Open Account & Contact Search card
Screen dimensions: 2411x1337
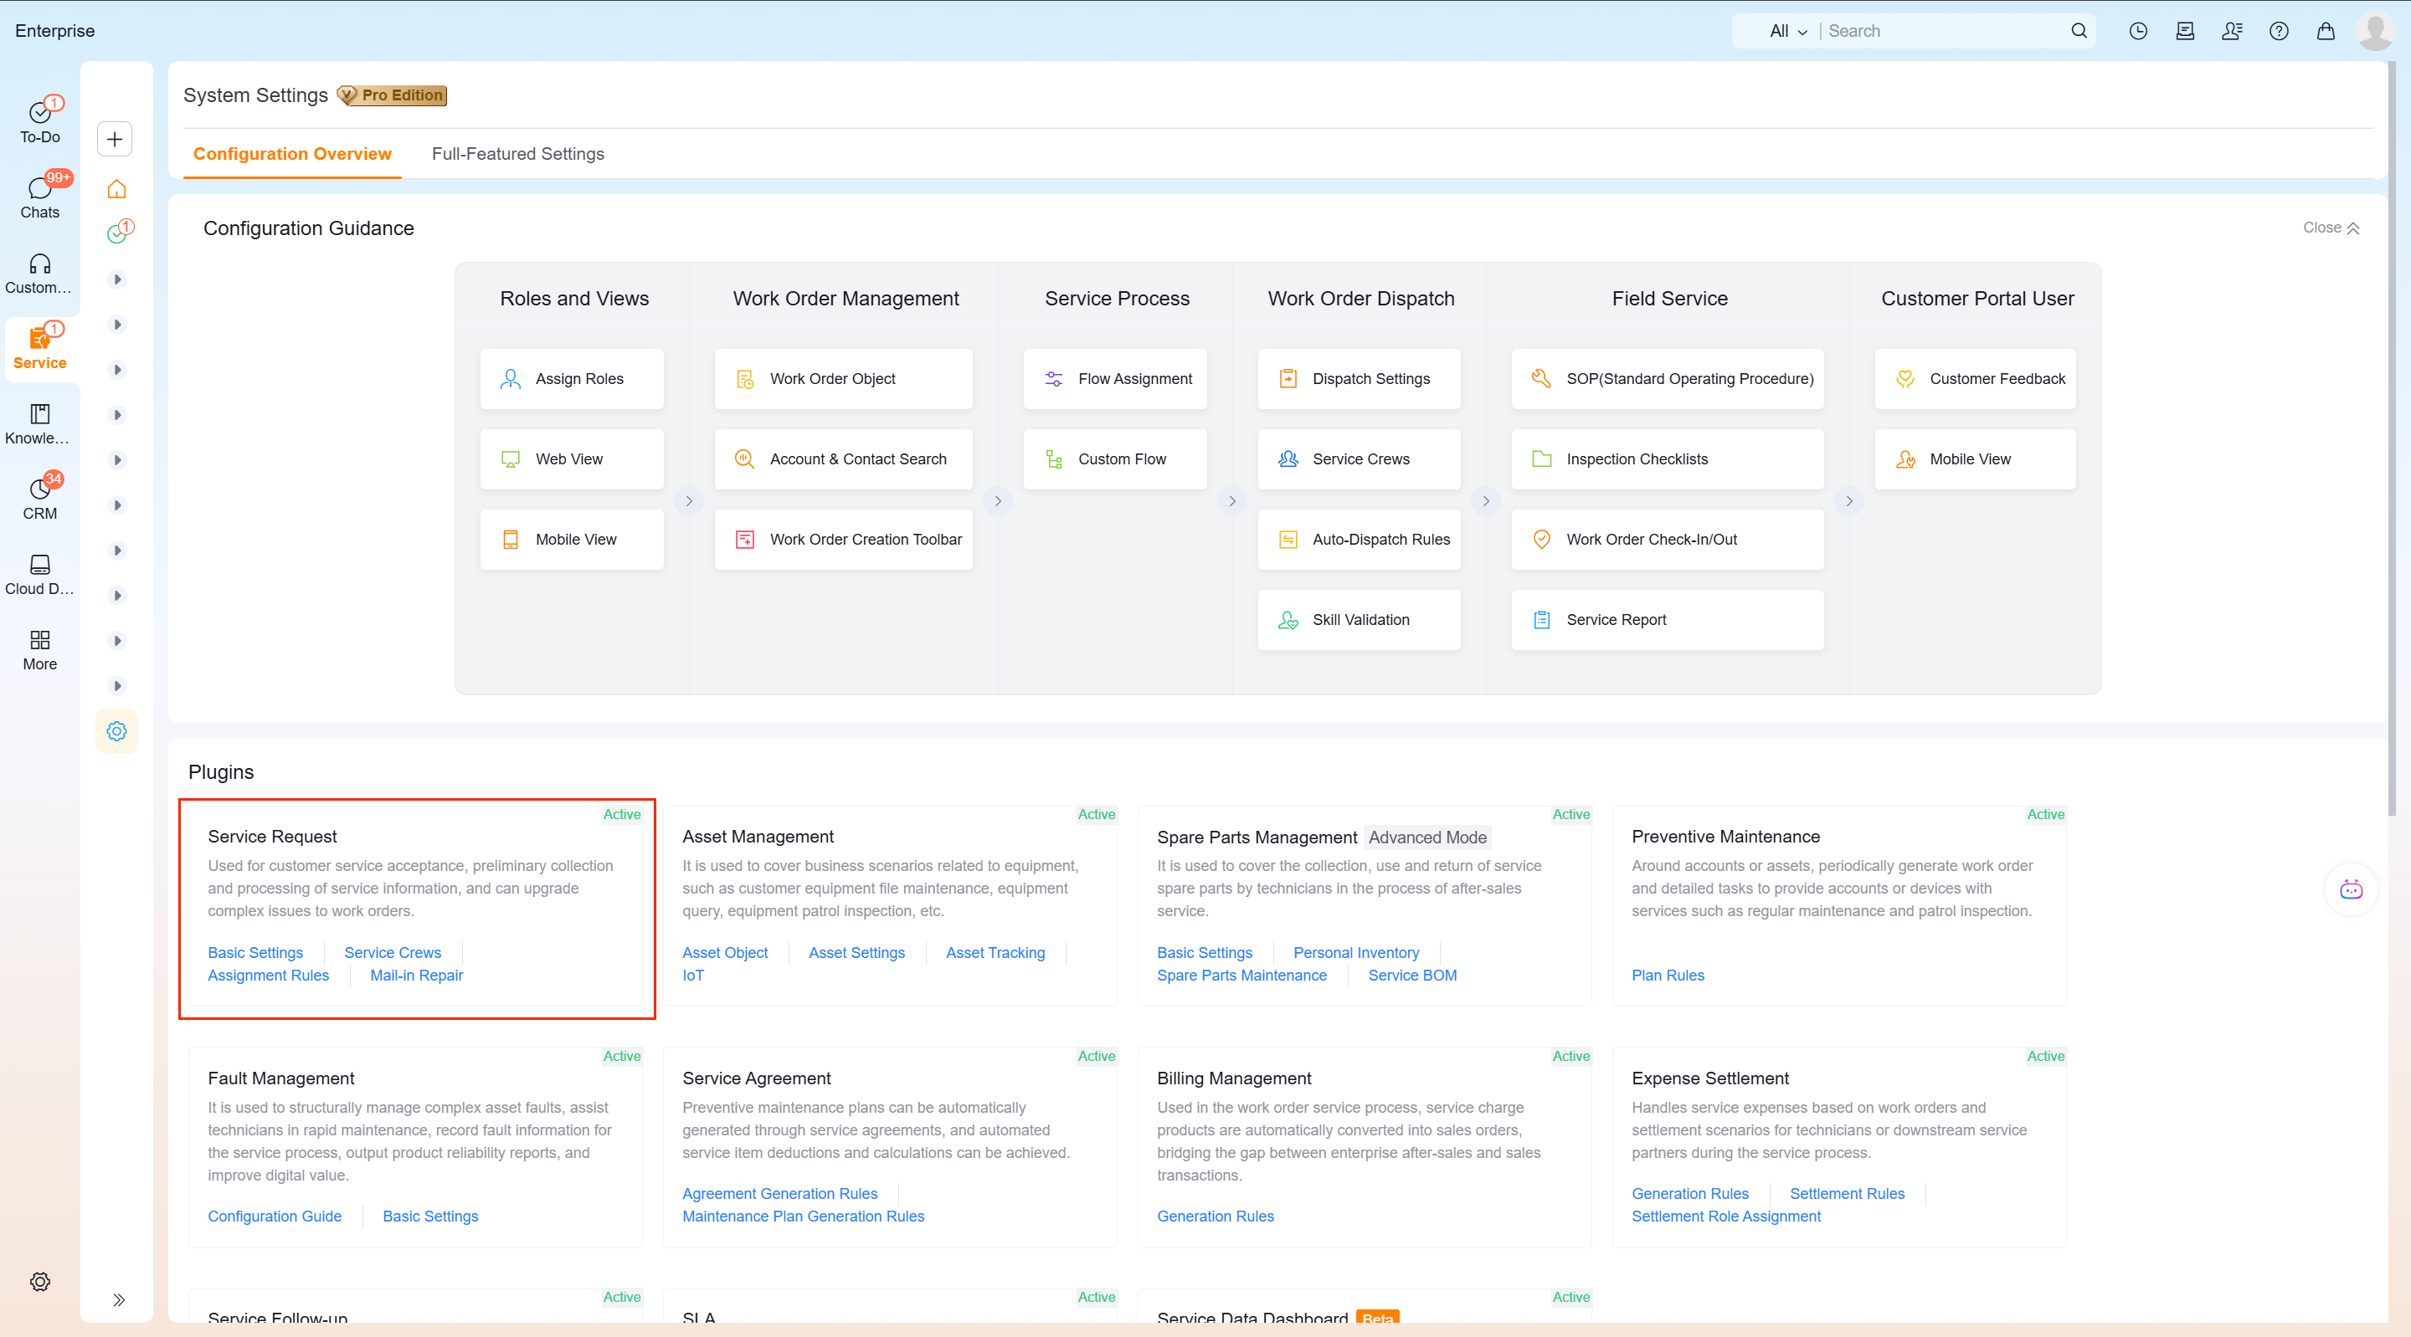coord(843,459)
